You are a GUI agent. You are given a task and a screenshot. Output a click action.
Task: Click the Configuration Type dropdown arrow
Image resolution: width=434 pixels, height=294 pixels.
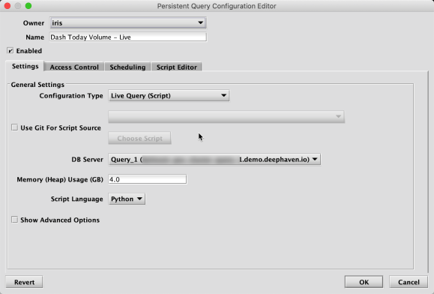(x=223, y=95)
